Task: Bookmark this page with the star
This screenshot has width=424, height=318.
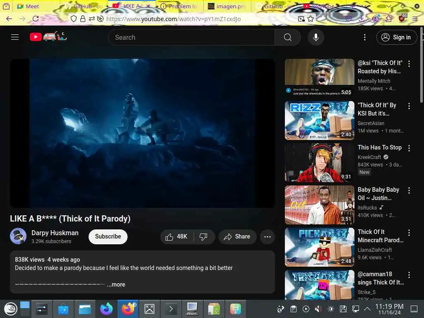Action: 311,19
